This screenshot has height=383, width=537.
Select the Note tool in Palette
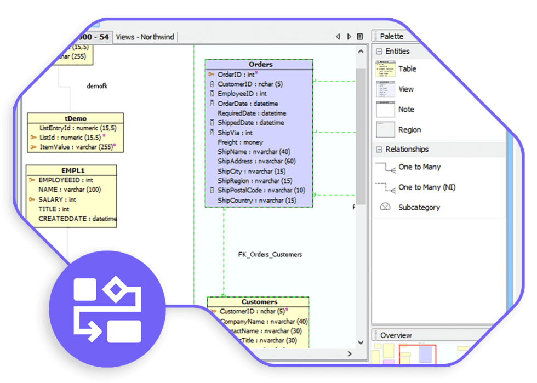(406, 109)
